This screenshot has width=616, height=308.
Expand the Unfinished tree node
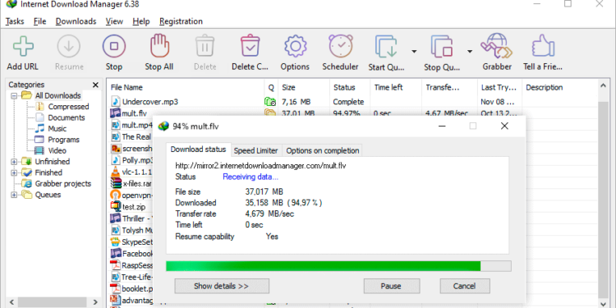click(x=14, y=162)
